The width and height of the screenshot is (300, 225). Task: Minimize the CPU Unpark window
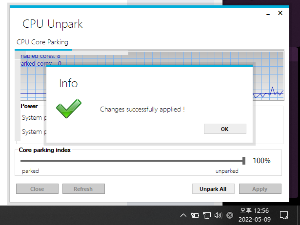coord(268,14)
